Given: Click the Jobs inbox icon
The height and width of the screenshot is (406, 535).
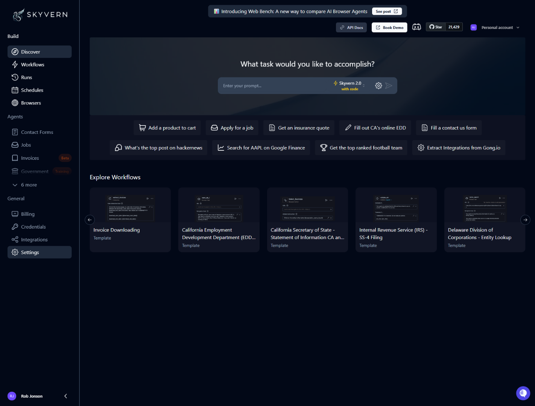Looking at the screenshot, I should tap(15, 145).
